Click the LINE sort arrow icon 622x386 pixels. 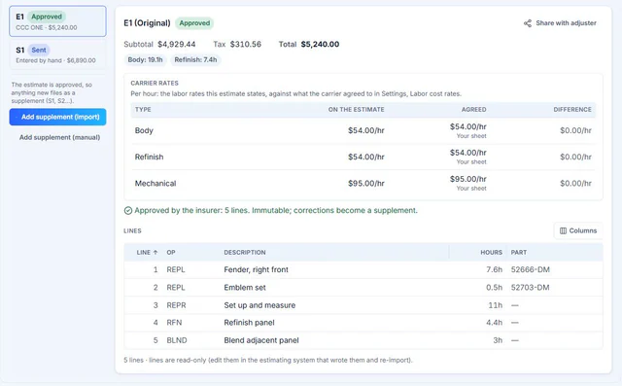(x=155, y=252)
